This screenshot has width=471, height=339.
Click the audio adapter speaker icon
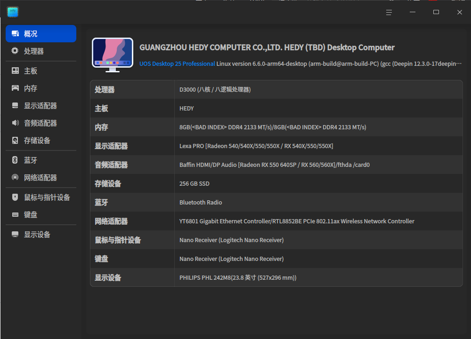(x=16, y=123)
